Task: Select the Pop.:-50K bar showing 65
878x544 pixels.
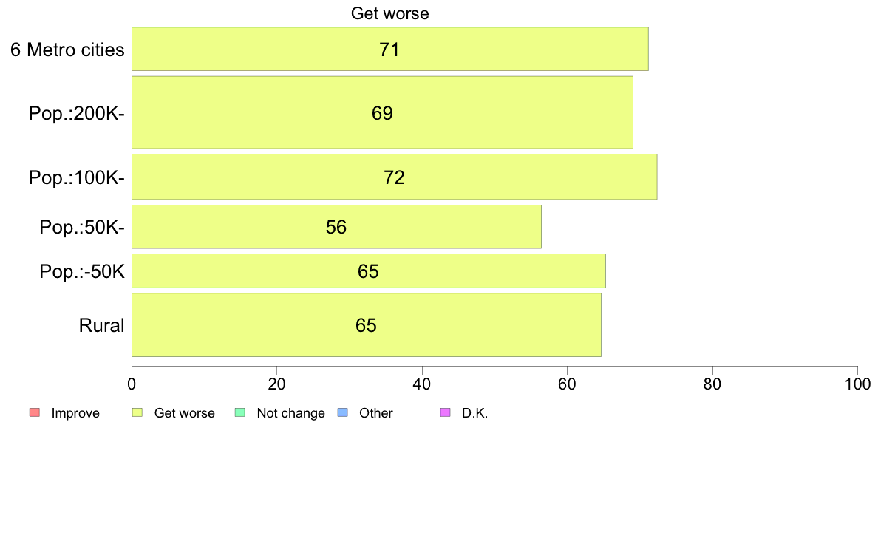Action: (369, 271)
